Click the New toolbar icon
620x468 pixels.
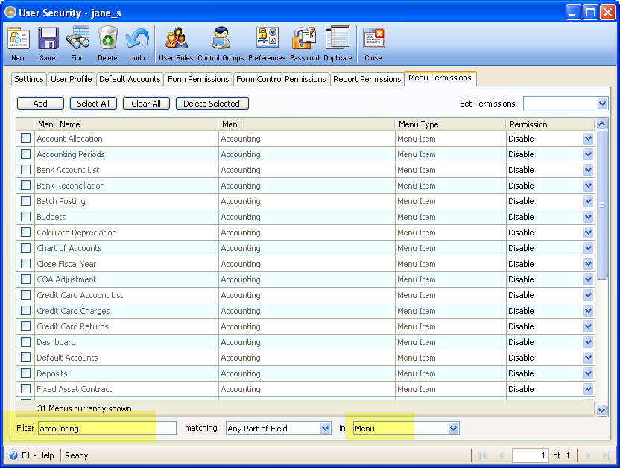click(18, 43)
